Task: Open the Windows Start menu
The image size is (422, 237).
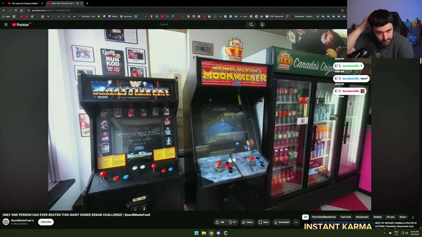Action: 196,233
